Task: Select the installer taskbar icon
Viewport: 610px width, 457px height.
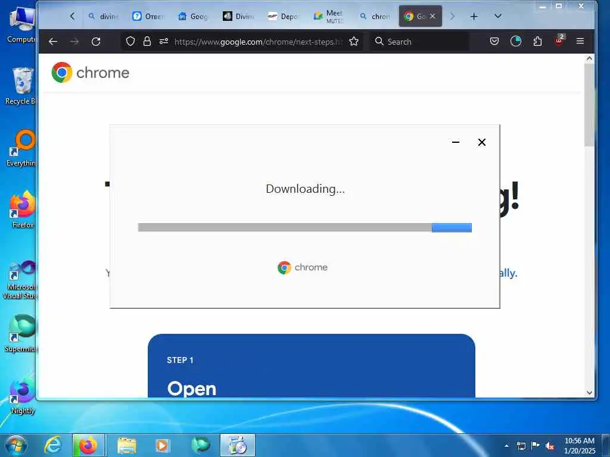Action: (238, 445)
